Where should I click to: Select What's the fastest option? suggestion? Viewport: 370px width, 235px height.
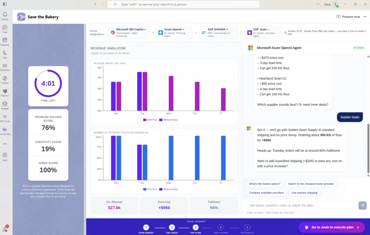pyautogui.click(x=264, y=184)
